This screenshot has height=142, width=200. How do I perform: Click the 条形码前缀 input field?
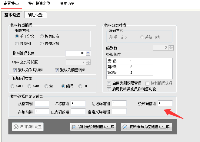coord(165,103)
